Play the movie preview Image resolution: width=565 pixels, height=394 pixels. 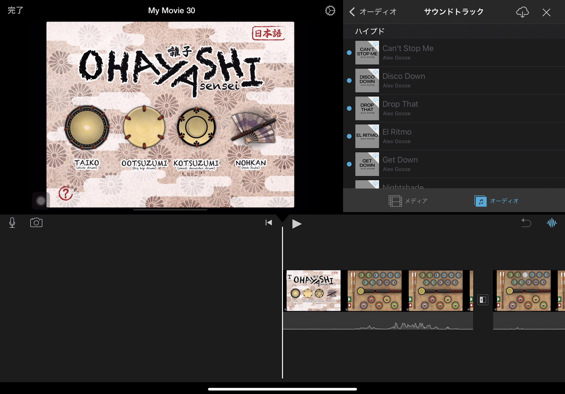point(297,224)
